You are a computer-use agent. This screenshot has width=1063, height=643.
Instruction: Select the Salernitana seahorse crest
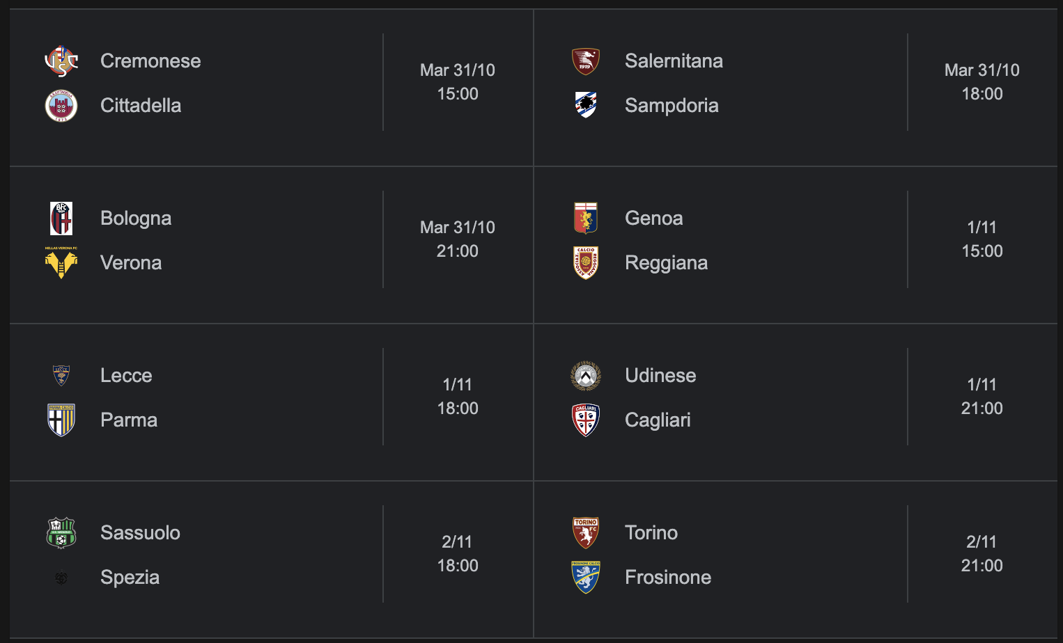click(586, 61)
